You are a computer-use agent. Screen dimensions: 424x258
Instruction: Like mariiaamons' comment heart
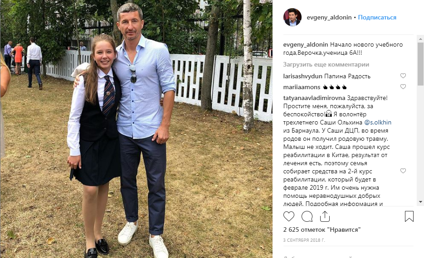pos(403,86)
